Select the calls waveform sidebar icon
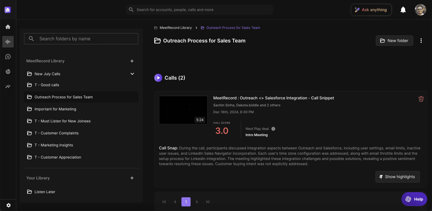Viewport: 432px width, 211px height. 8,42
